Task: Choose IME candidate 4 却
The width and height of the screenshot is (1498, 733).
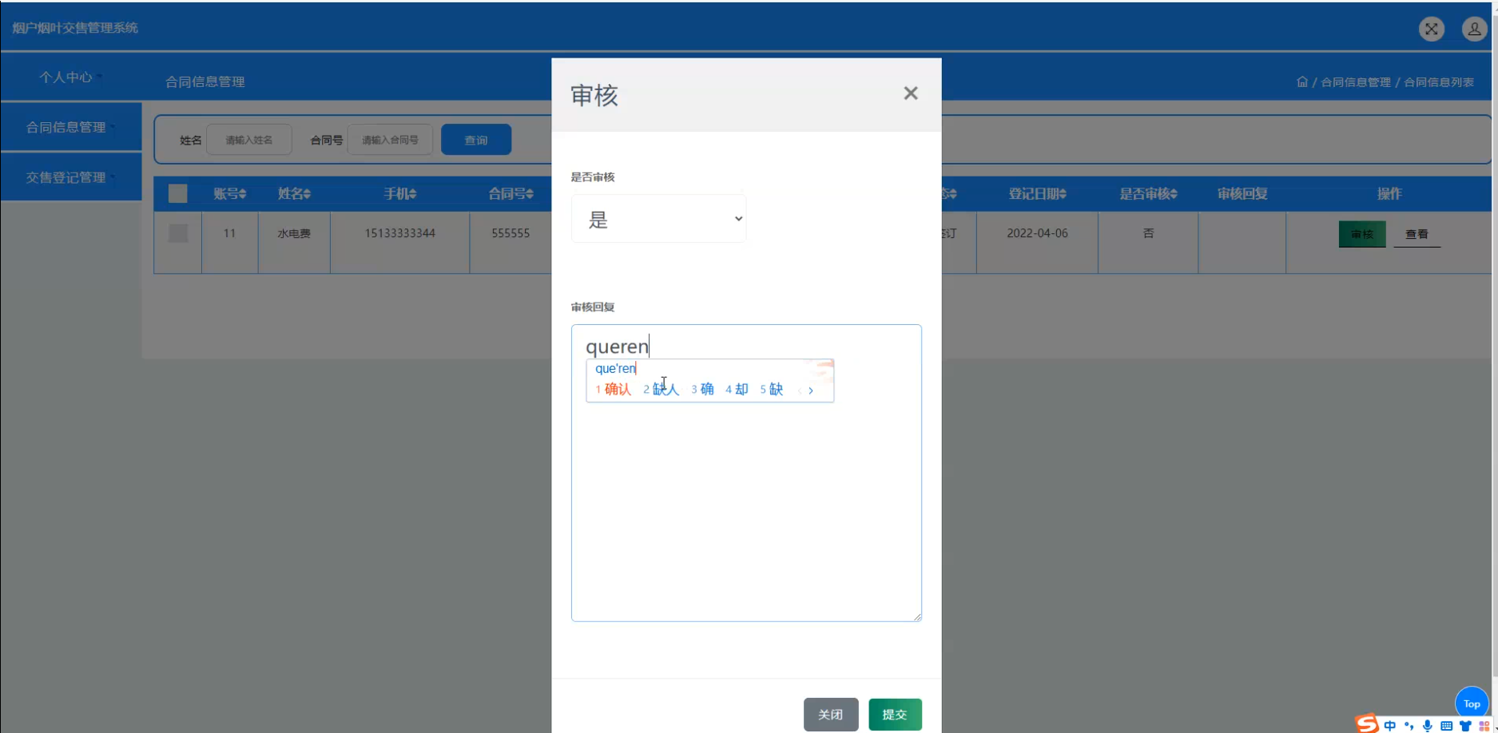Action: [737, 390]
